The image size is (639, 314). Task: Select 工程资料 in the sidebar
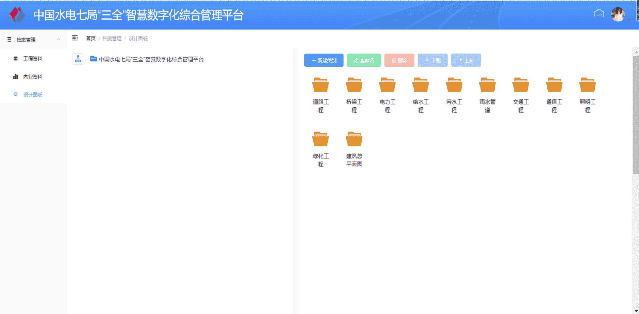pyautogui.click(x=33, y=59)
